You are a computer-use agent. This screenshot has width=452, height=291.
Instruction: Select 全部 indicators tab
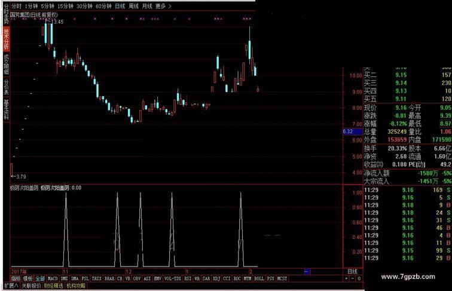40,278
